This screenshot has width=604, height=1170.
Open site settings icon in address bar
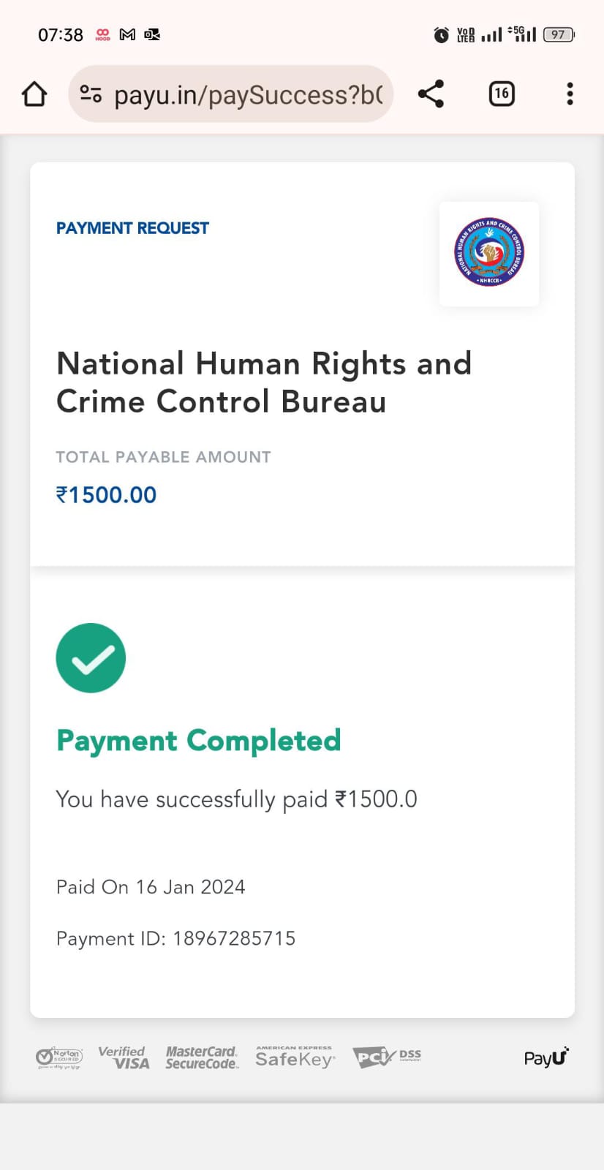pyautogui.click(x=91, y=94)
